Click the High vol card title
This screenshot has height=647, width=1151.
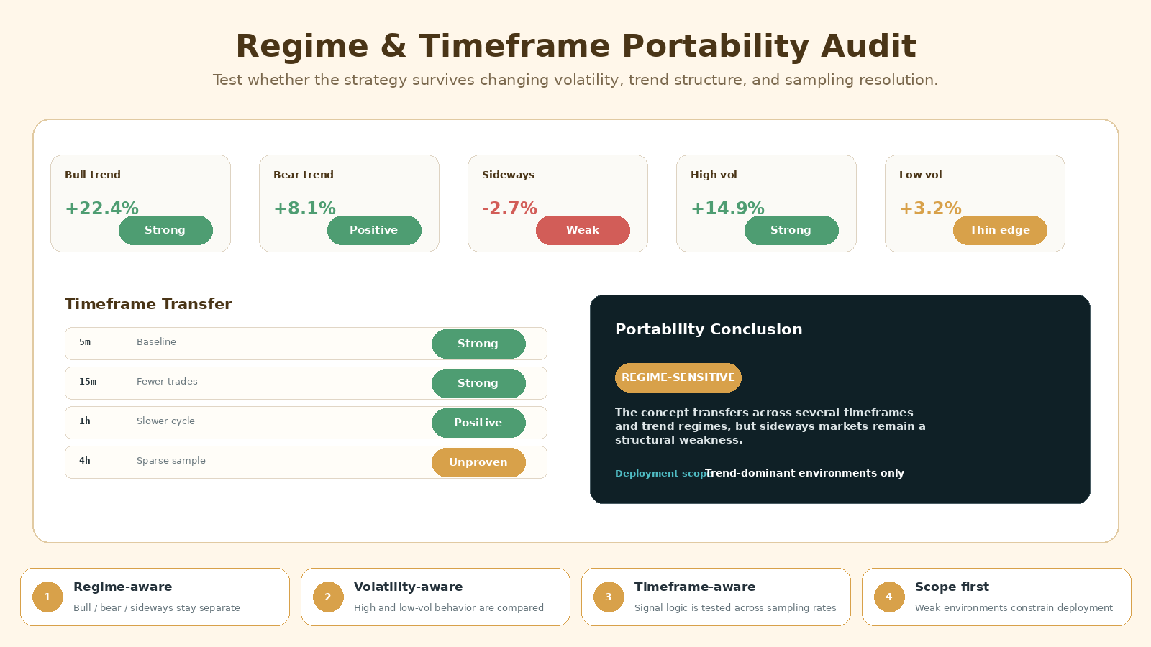tap(714, 175)
